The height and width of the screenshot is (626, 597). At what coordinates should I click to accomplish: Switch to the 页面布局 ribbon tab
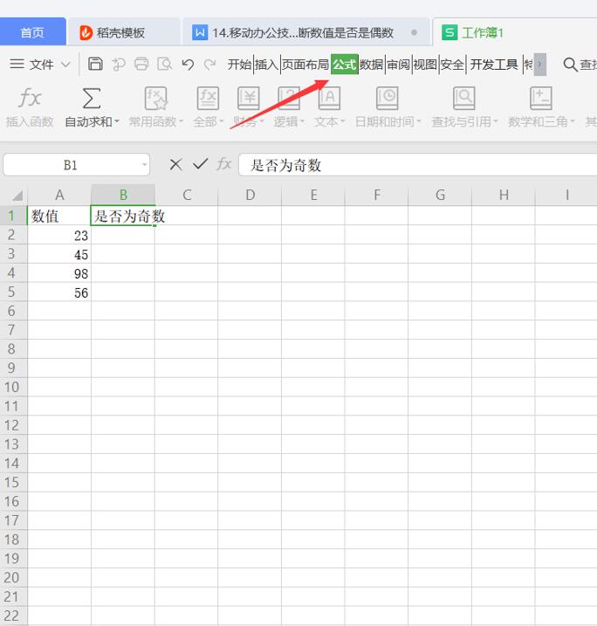[305, 65]
